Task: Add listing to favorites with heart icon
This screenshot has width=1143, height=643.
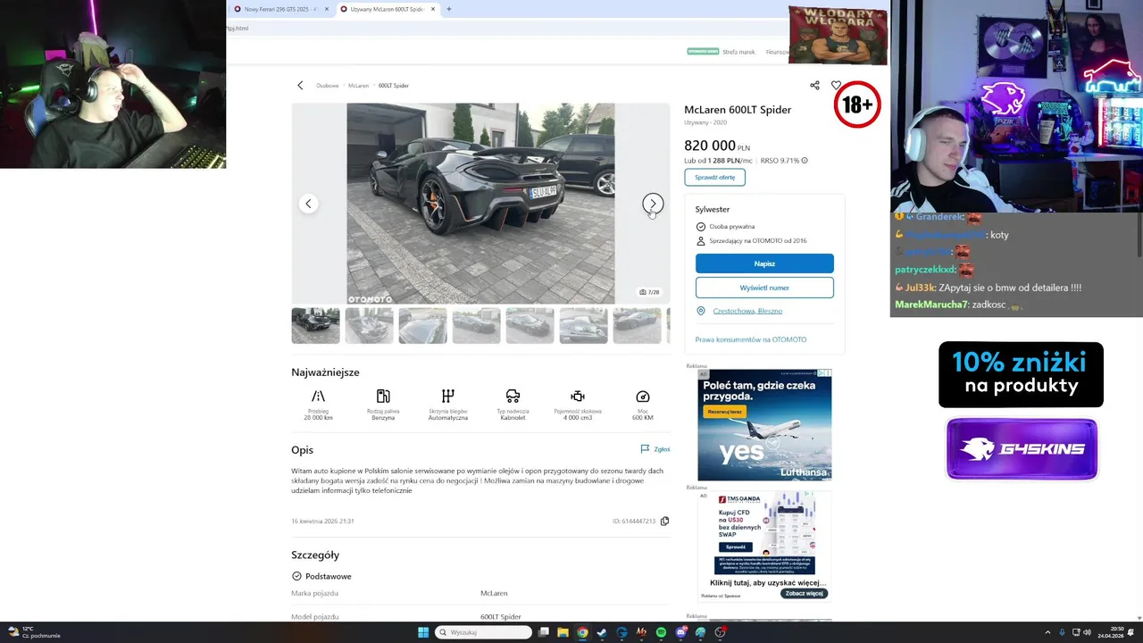Action: coord(836,86)
